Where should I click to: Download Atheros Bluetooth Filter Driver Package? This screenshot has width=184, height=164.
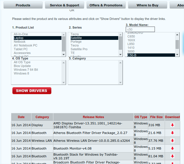(x=172, y=133)
